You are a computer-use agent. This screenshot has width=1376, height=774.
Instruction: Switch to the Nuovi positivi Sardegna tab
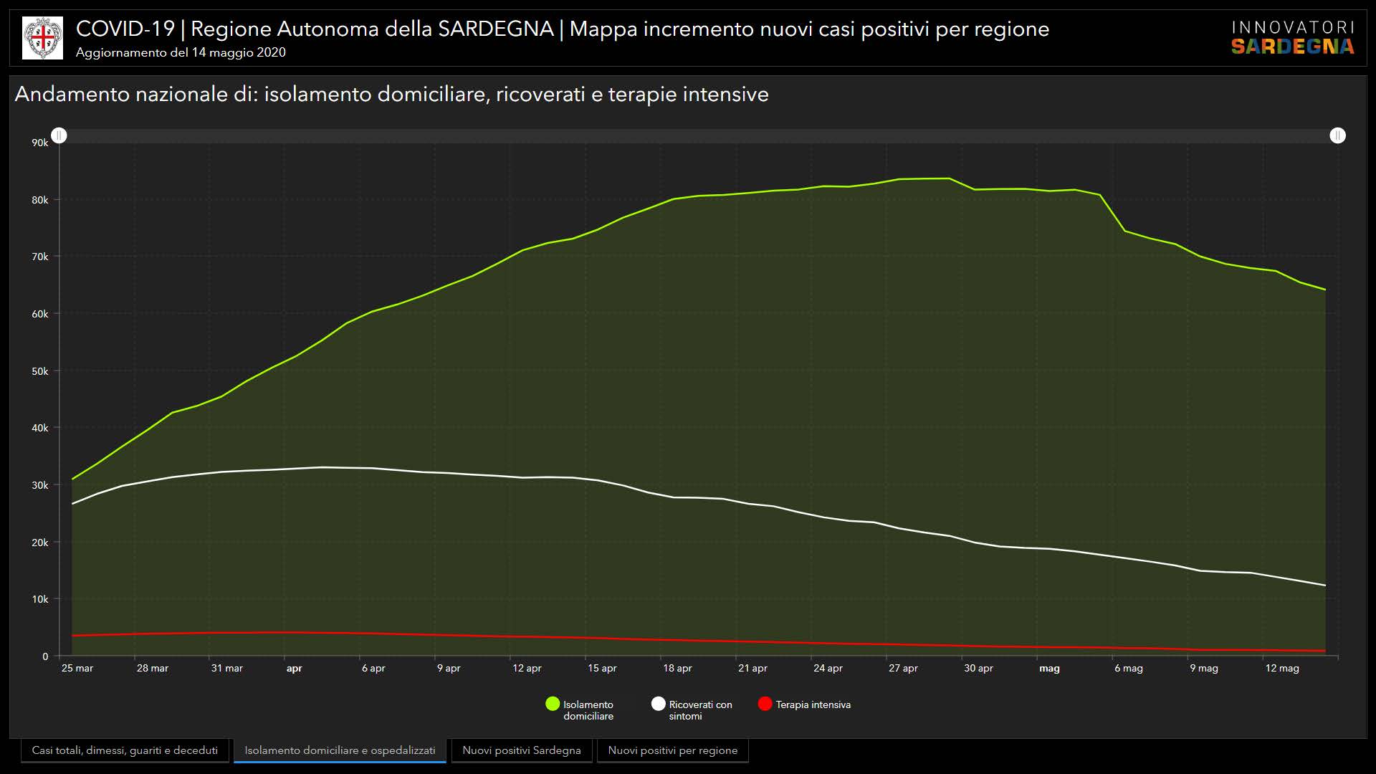point(521,750)
